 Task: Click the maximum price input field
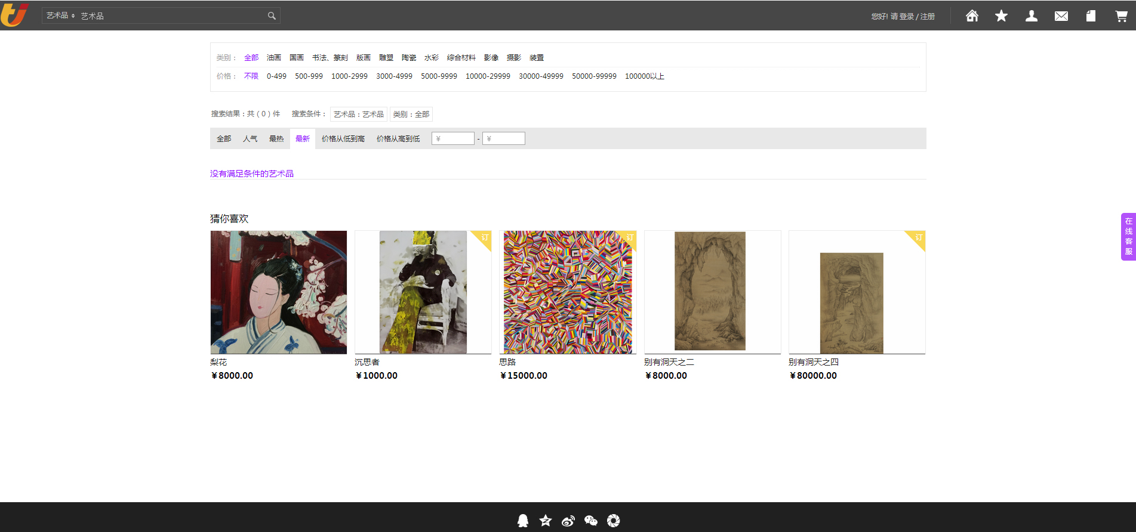click(504, 138)
